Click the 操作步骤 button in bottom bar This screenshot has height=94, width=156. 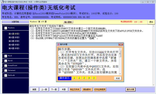pos(130,90)
